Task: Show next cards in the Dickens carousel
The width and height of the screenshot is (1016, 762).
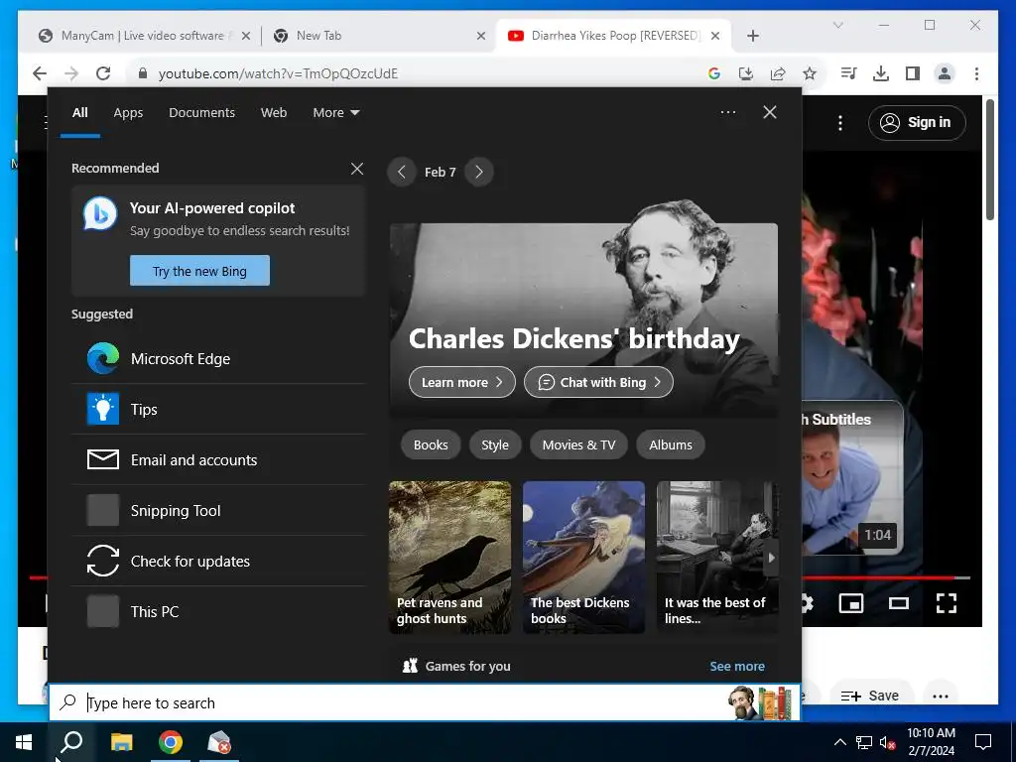Action: (771, 558)
